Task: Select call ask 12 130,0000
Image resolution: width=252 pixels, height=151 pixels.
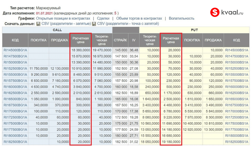Action: click(60, 68)
